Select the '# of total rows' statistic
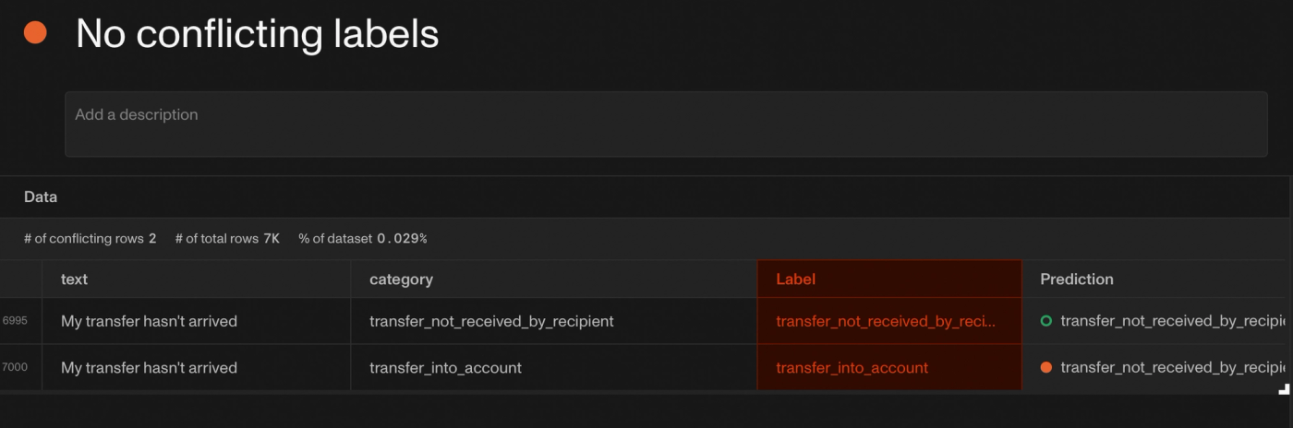This screenshot has height=428, width=1293. point(227,238)
